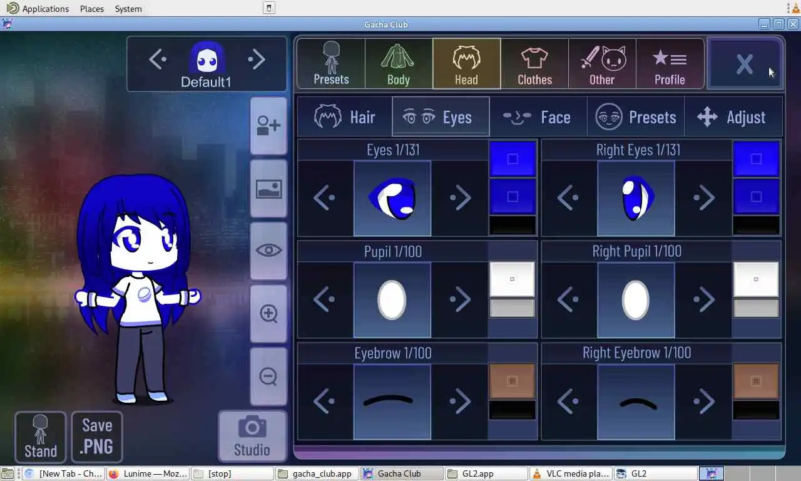This screenshot has width=801, height=481.
Task: Open the white Right Pupil color swatch
Action: coord(756,279)
